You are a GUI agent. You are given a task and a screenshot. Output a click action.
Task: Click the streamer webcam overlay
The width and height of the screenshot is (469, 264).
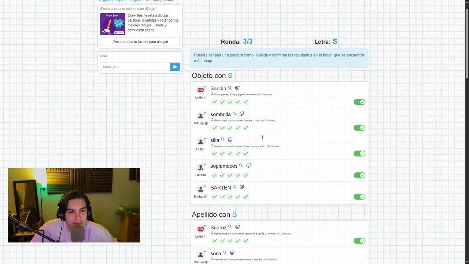coord(74,205)
